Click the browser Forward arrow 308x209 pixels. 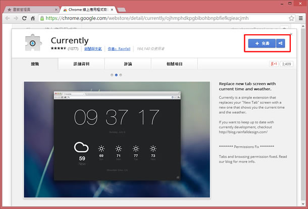click(x=16, y=18)
